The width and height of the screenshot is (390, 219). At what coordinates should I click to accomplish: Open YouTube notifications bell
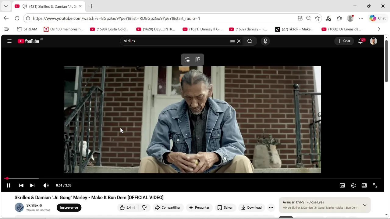361,41
